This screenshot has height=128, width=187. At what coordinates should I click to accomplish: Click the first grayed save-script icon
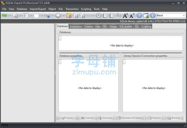[75, 16]
